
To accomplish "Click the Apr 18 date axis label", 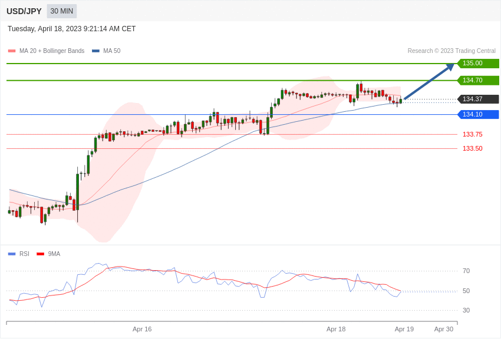I will click(x=336, y=329).
